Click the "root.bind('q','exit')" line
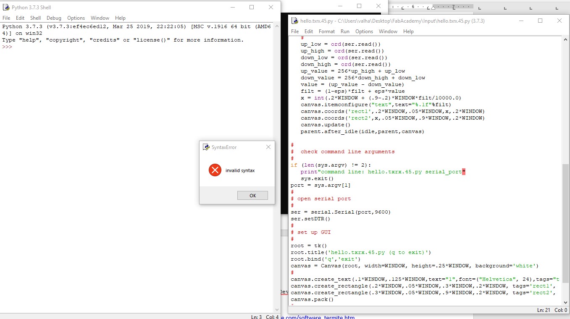 point(326,259)
